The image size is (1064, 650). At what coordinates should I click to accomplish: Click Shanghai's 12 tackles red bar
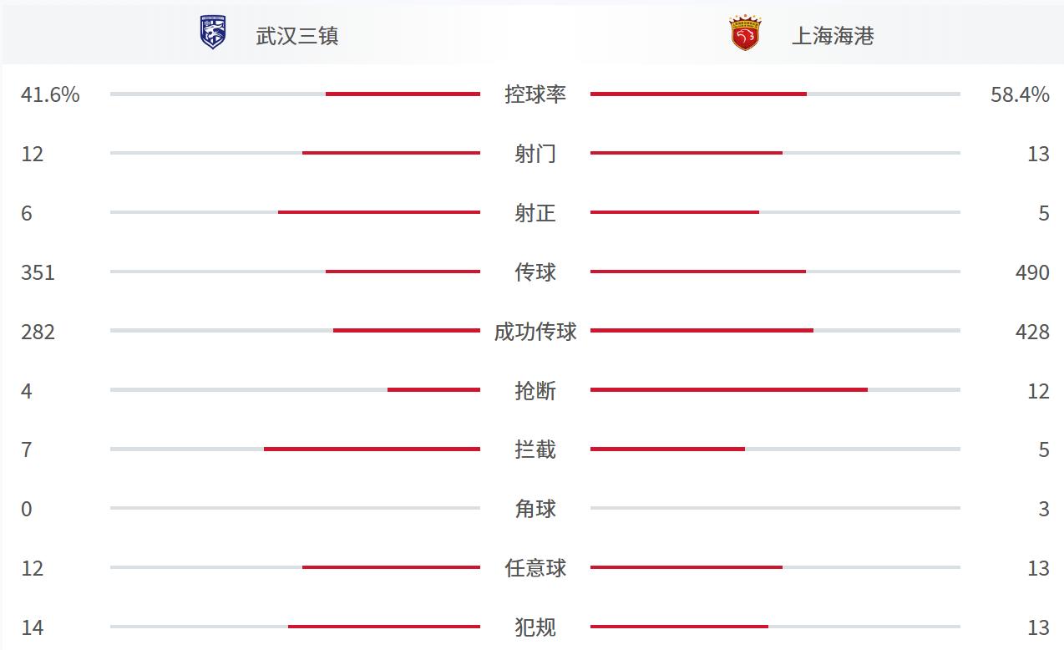coord(729,390)
